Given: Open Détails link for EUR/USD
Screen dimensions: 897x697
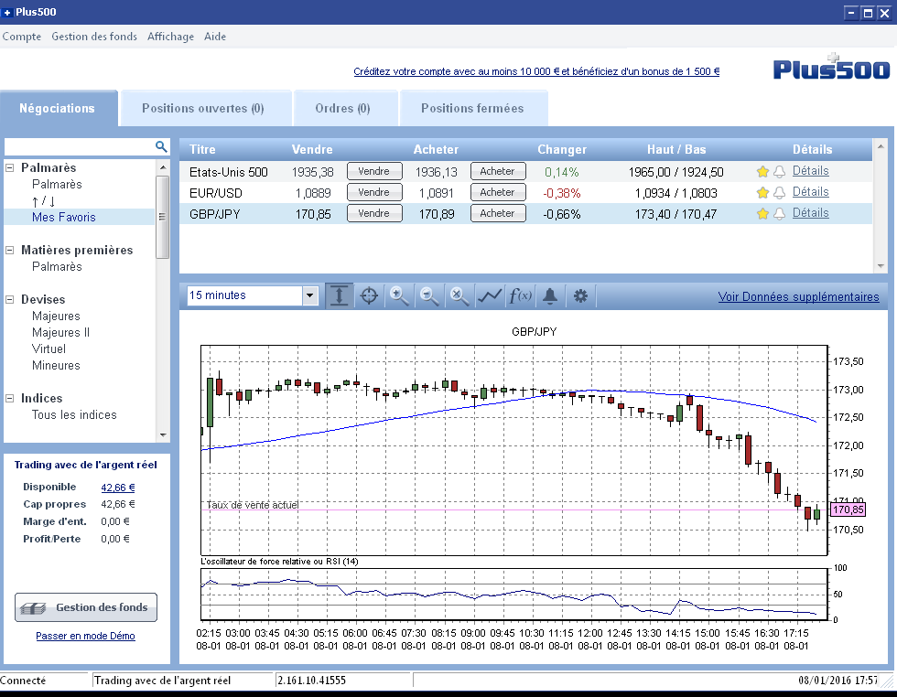Looking at the screenshot, I should click(x=810, y=192).
